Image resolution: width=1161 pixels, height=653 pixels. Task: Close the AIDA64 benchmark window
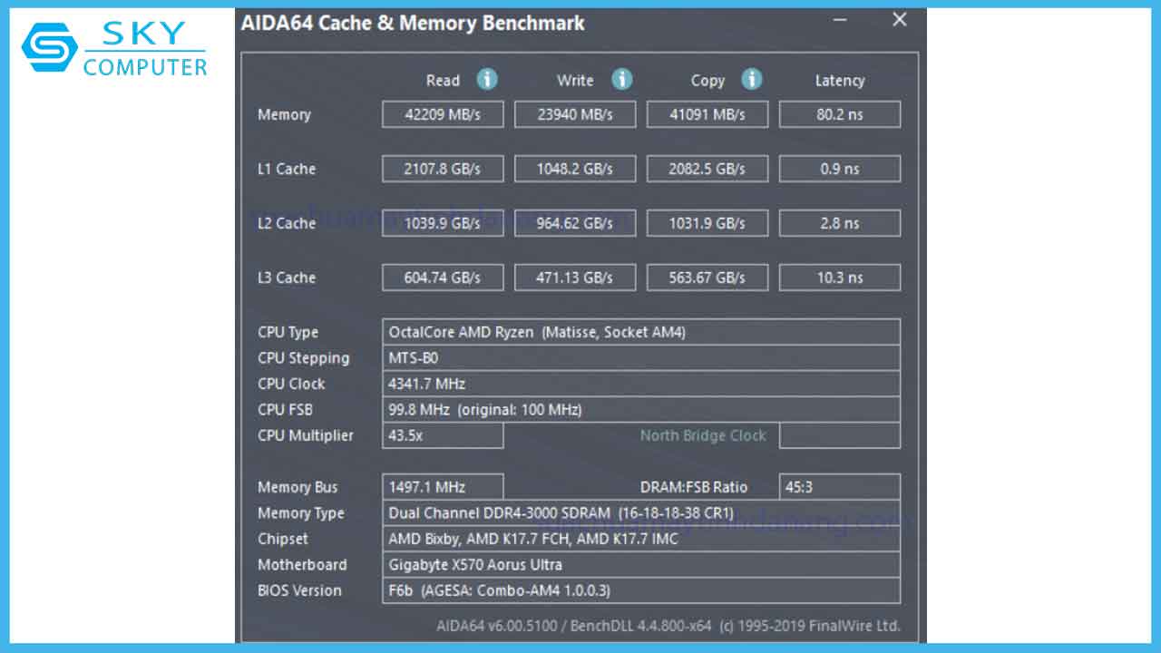click(899, 20)
